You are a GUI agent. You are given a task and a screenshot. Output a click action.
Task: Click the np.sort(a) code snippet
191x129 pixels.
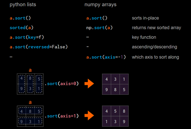click(99, 28)
